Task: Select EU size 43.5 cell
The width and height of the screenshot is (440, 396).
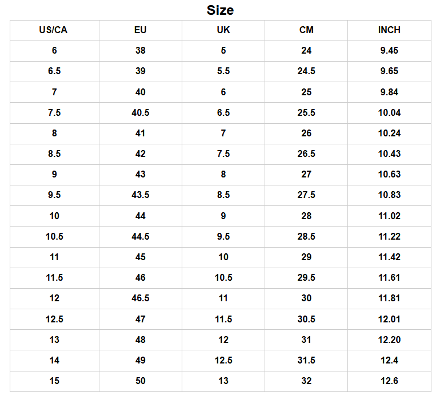Action: pyautogui.click(x=141, y=195)
